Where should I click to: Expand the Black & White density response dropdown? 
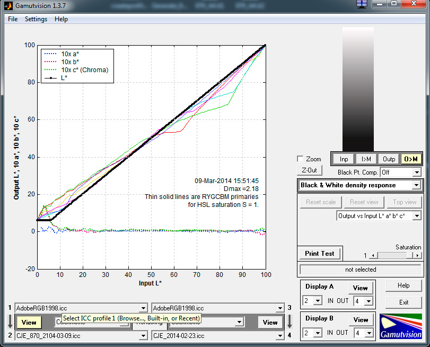[416, 185]
